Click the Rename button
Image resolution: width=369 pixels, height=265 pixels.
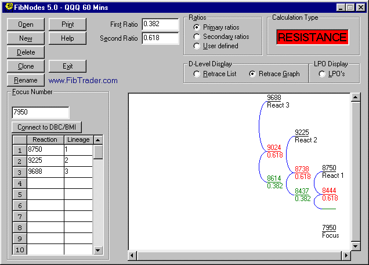click(x=26, y=80)
